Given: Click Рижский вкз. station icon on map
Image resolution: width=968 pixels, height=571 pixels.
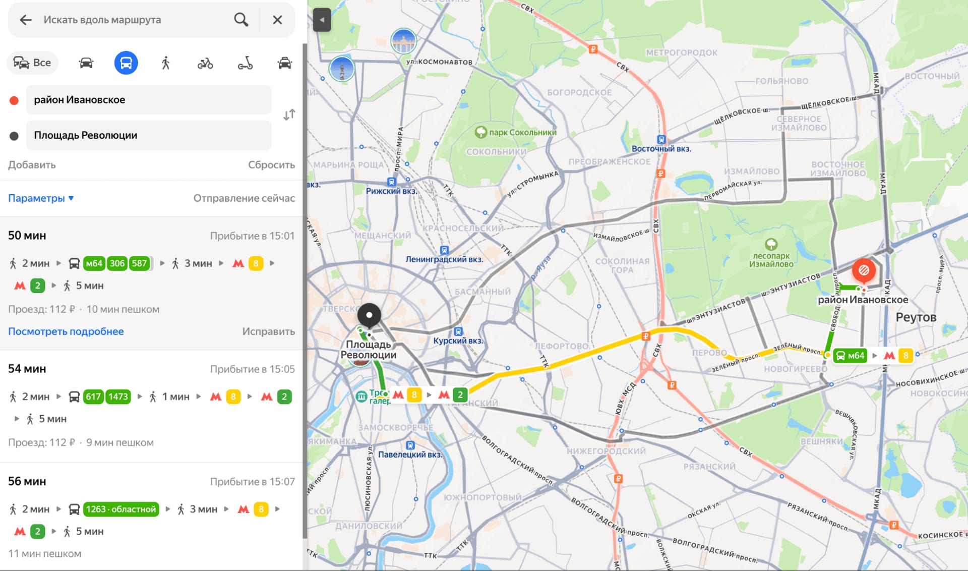Looking at the screenshot, I should click(391, 182).
